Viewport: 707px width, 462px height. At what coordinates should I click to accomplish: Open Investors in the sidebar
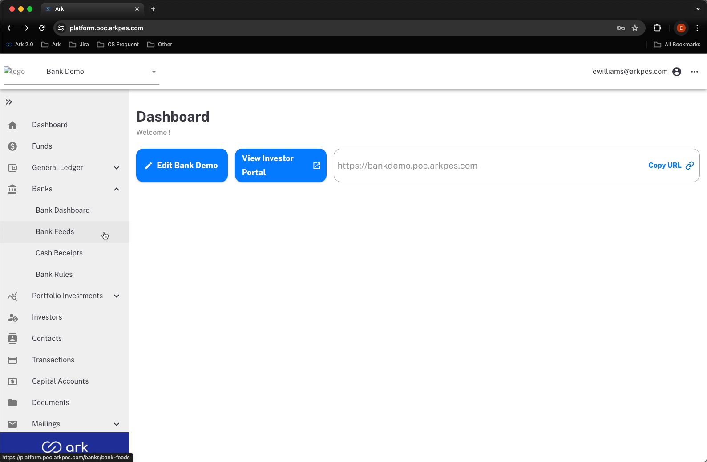(65, 317)
